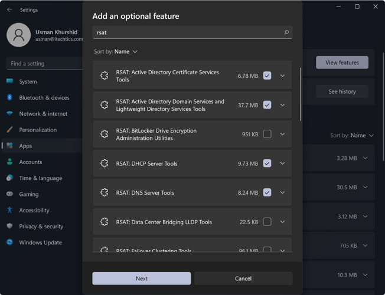Image resolution: width=385 pixels, height=295 pixels.
Task: Click the Apps icon in sidebar
Action: (9, 146)
